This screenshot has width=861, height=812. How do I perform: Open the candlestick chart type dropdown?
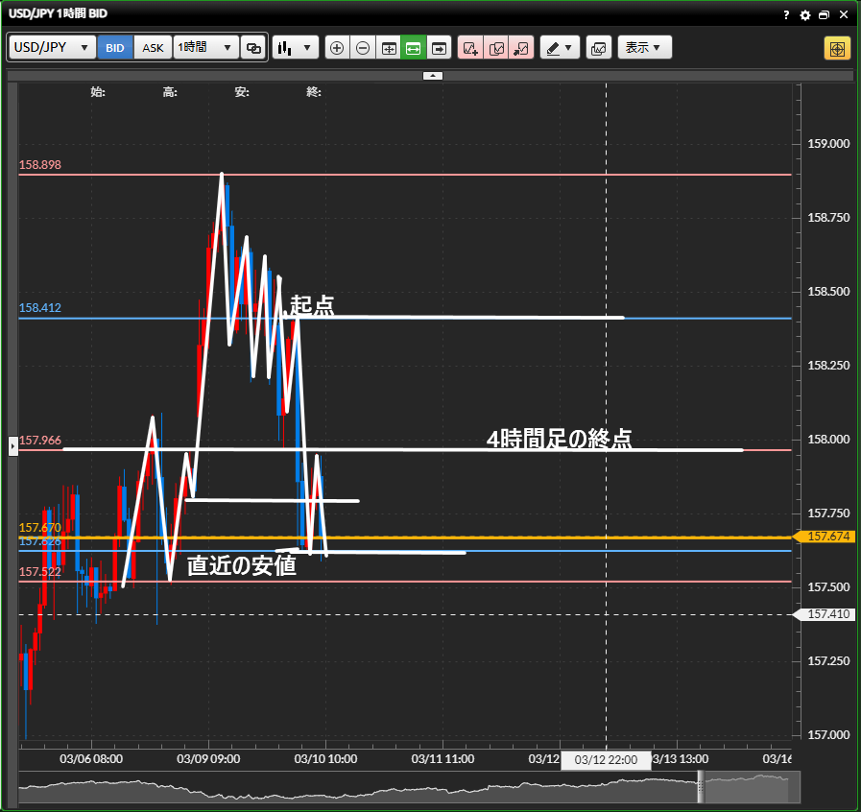tap(295, 47)
